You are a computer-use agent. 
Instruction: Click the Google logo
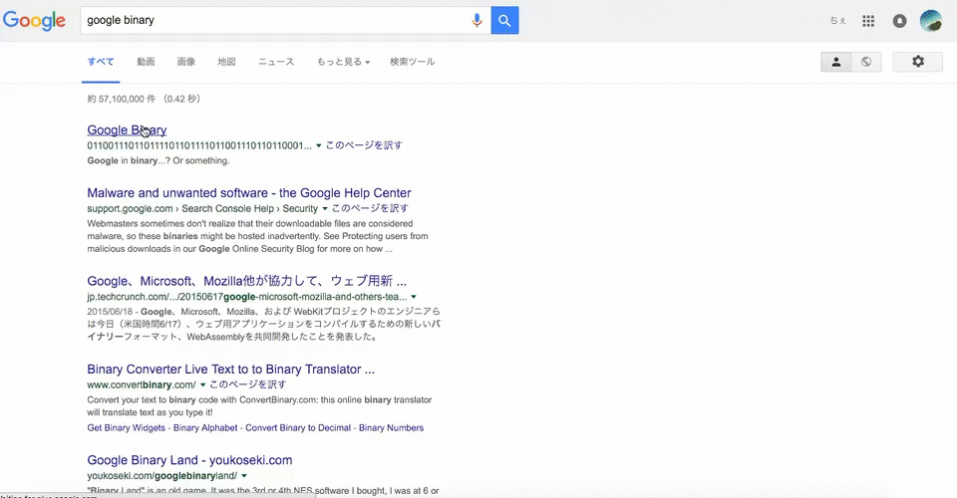click(x=34, y=21)
